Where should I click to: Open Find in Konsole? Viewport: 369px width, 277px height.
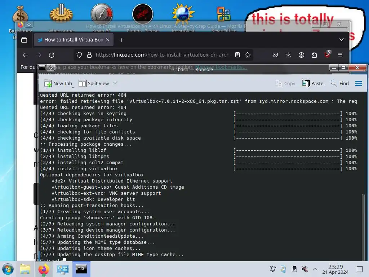coord(339,83)
